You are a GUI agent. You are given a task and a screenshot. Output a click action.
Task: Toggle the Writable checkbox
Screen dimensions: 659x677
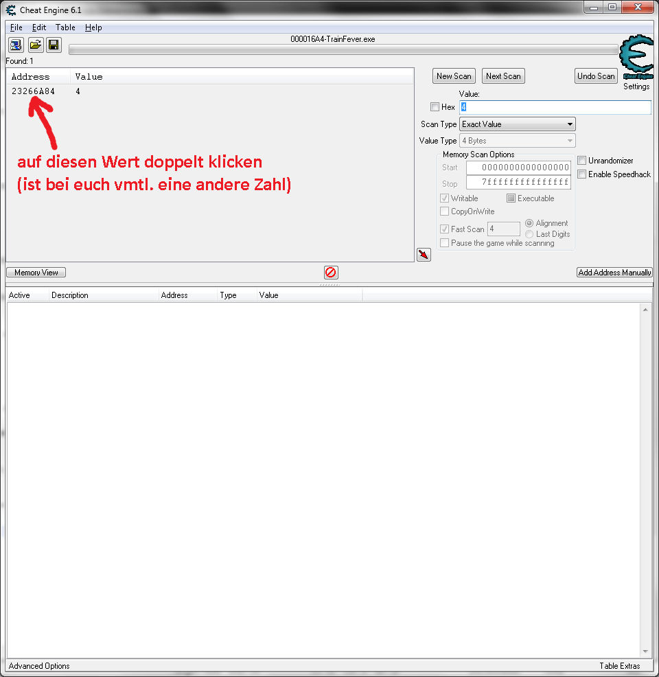click(445, 198)
